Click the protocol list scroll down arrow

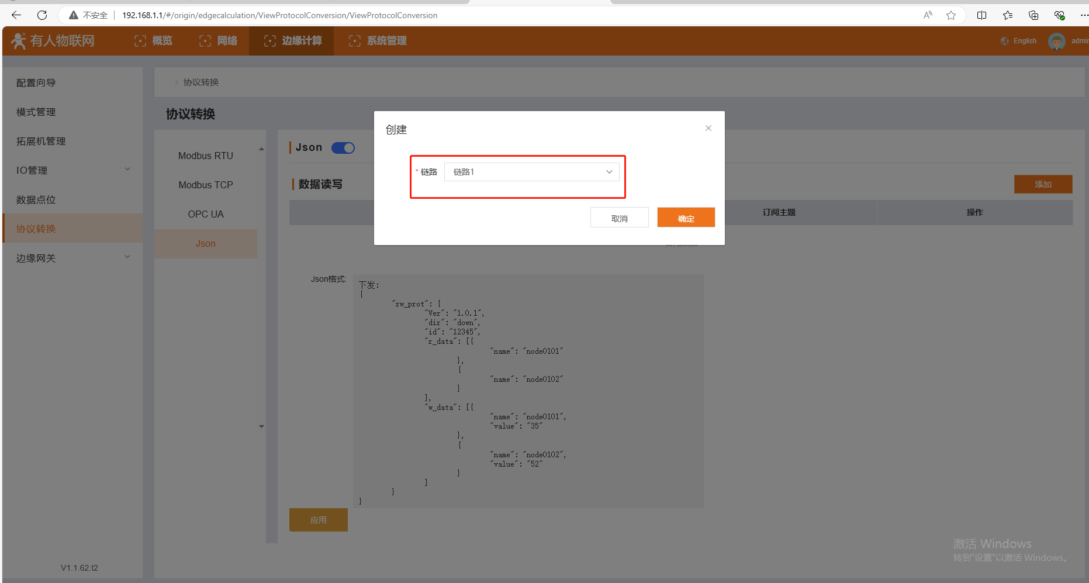261,426
